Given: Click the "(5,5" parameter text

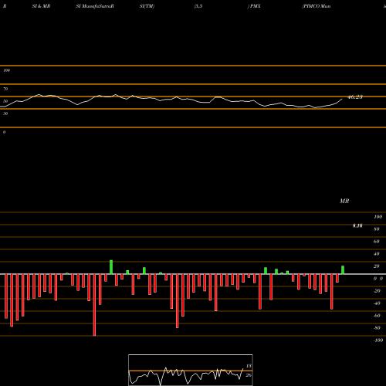Looking at the screenshot, I should click(x=198, y=6).
